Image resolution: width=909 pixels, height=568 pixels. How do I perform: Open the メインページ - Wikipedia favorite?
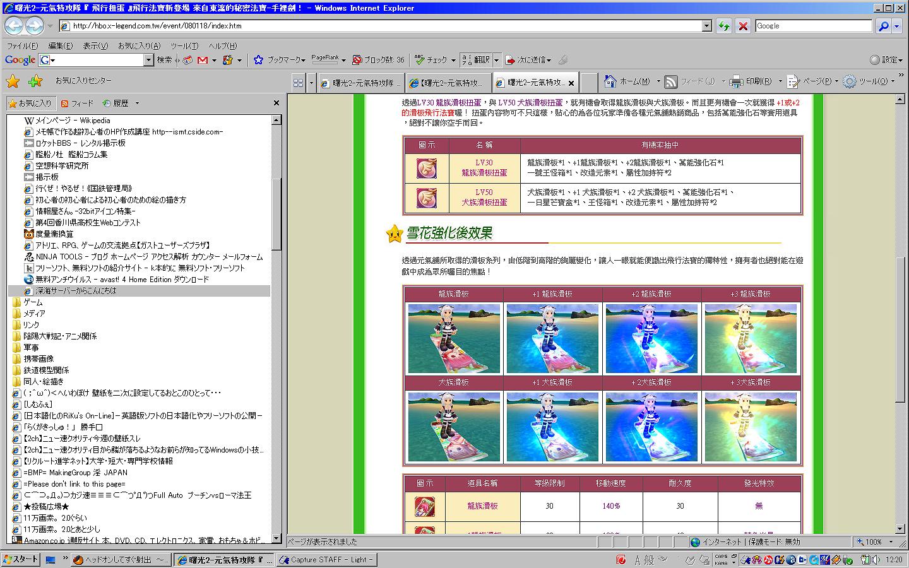tap(73, 121)
